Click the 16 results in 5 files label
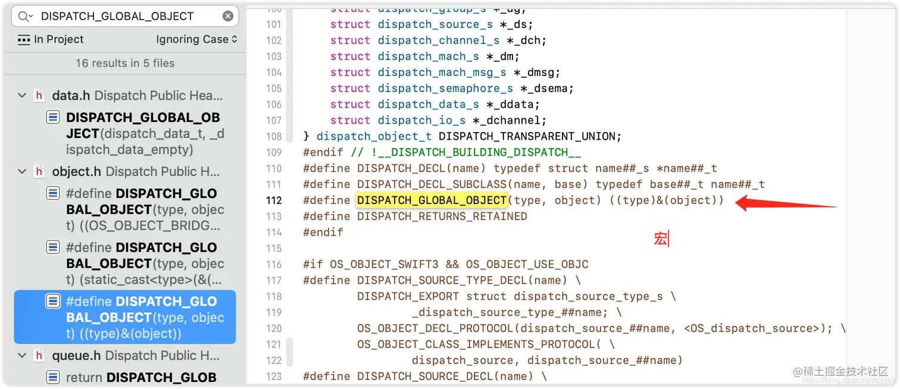 pyautogui.click(x=125, y=63)
